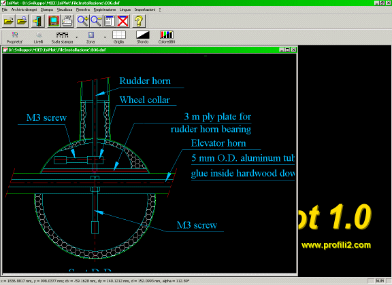Open the Stampa menu

(47, 9)
